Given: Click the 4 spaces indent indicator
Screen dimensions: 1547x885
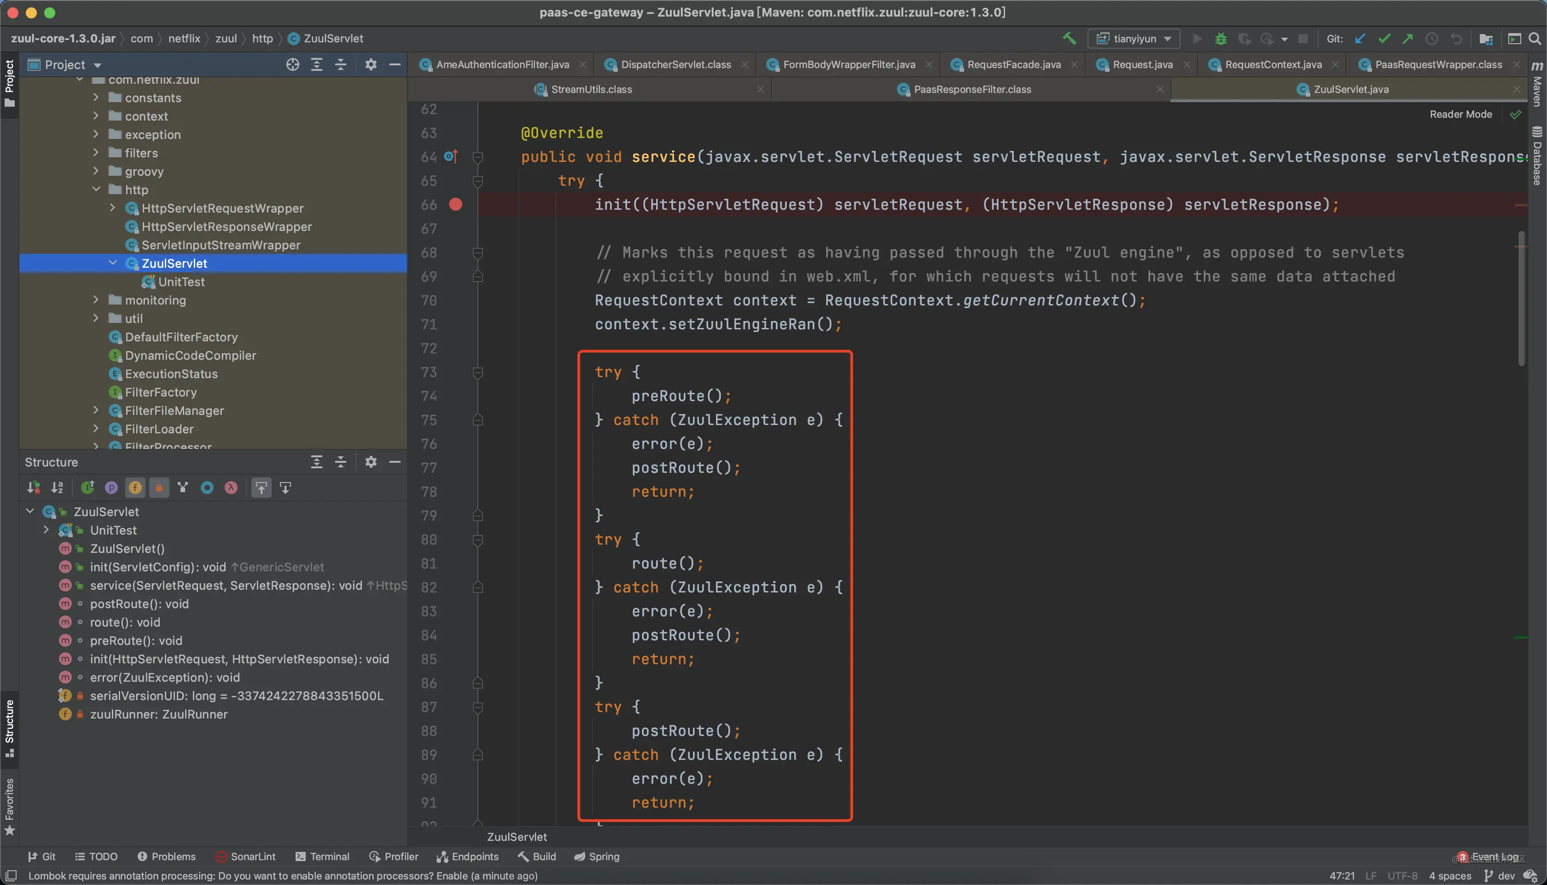Looking at the screenshot, I should (x=1450, y=876).
